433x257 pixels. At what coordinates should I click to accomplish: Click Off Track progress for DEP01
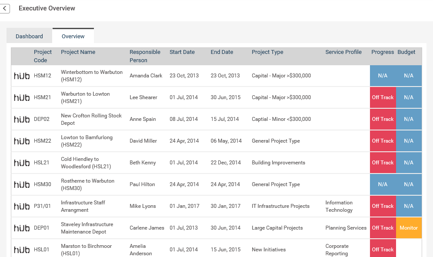[383, 228]
